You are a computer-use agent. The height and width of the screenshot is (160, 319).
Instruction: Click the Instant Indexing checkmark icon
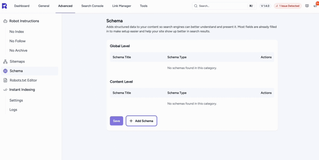tap(5, 90)
